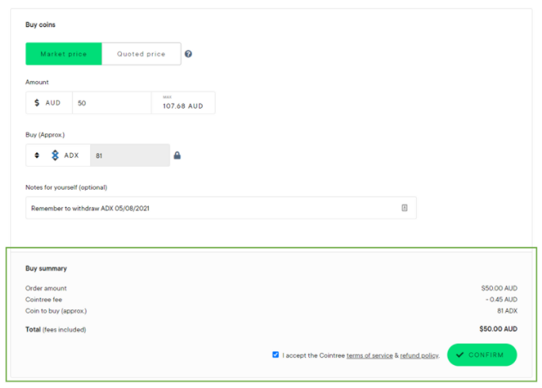This screenshot has height=388, width=542.
Task: Click the lock icon beside ADX amount
Action: [x=177, y=156]
